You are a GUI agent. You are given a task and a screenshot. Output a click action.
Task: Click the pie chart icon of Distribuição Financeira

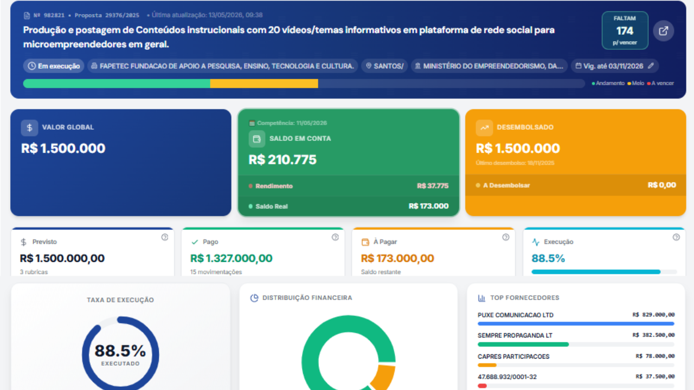[x=254, y=298]
